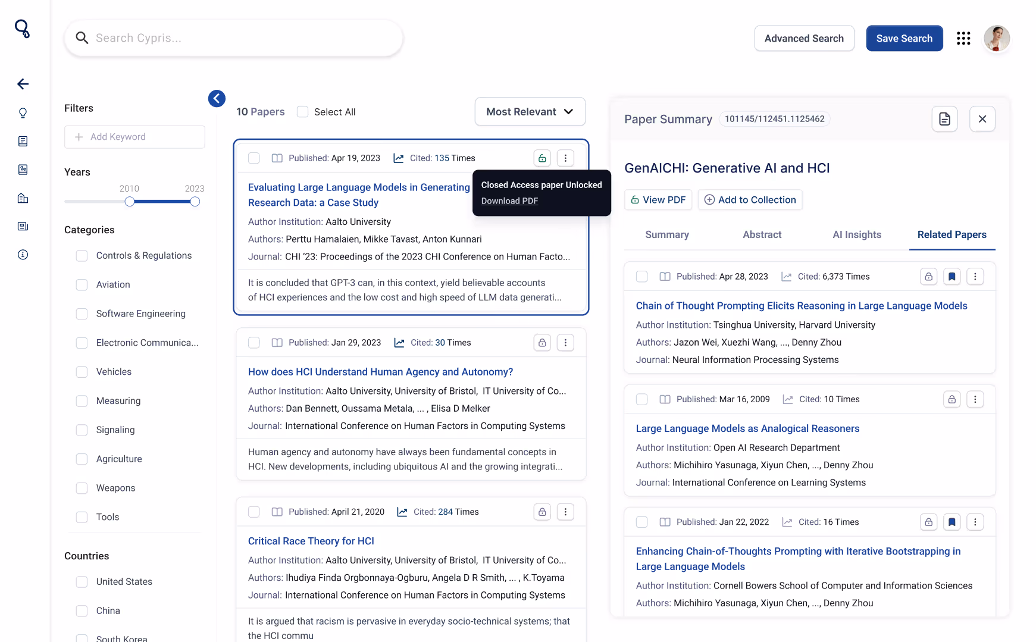1036x642 pixels.
Task: Open the organizations building icon in sidebar
Action: pos(23,198)
